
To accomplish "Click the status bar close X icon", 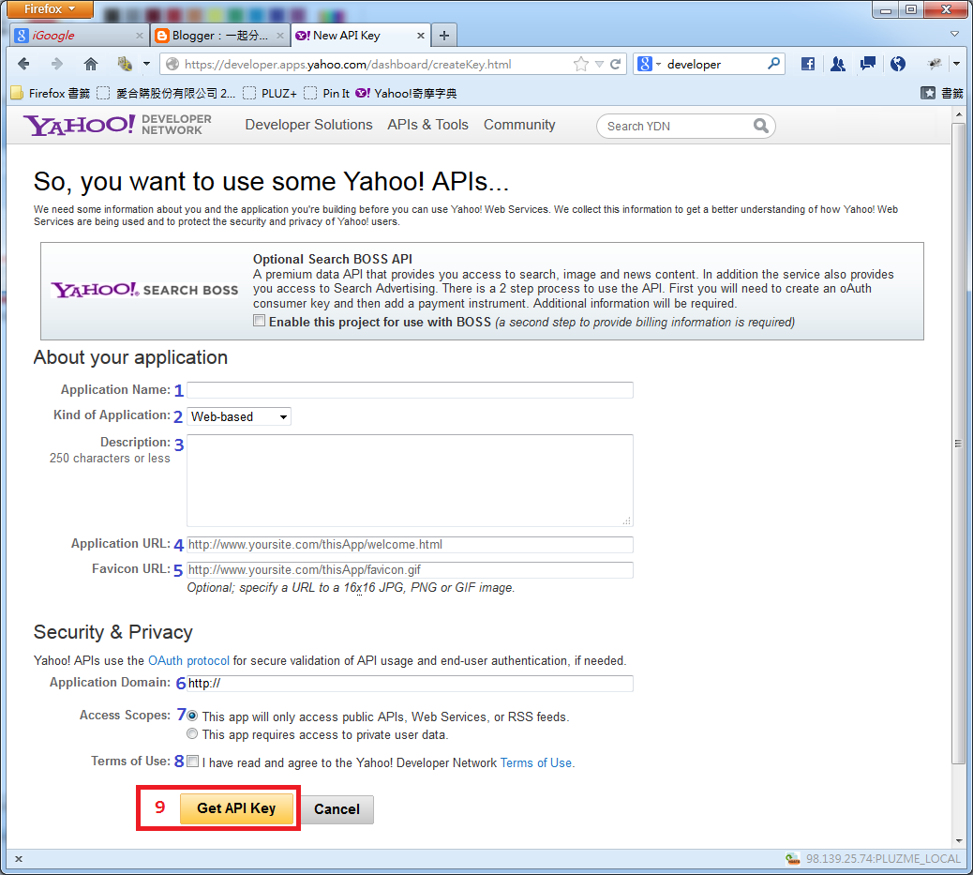I will (19, 859).
